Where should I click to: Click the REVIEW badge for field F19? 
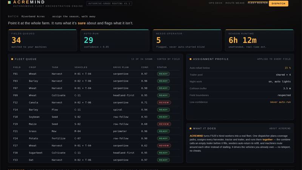click(x=164, y=124)
